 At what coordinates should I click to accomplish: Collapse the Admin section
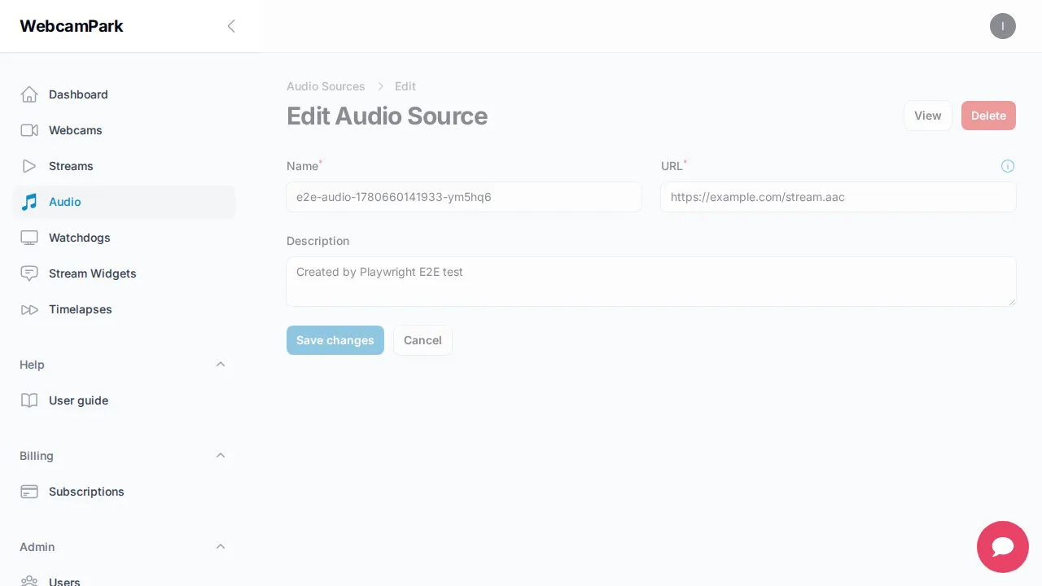pyautogui.click(x=221, y=547)
